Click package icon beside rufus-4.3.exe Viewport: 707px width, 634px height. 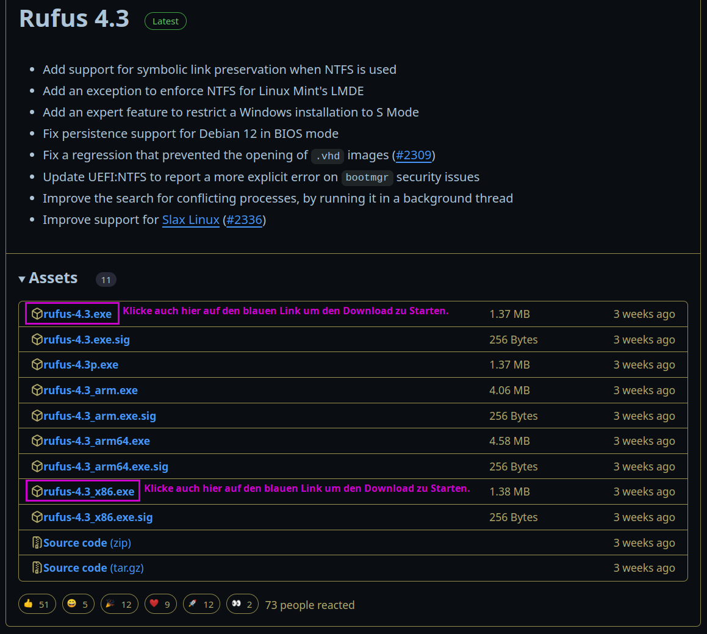(37, 314)
